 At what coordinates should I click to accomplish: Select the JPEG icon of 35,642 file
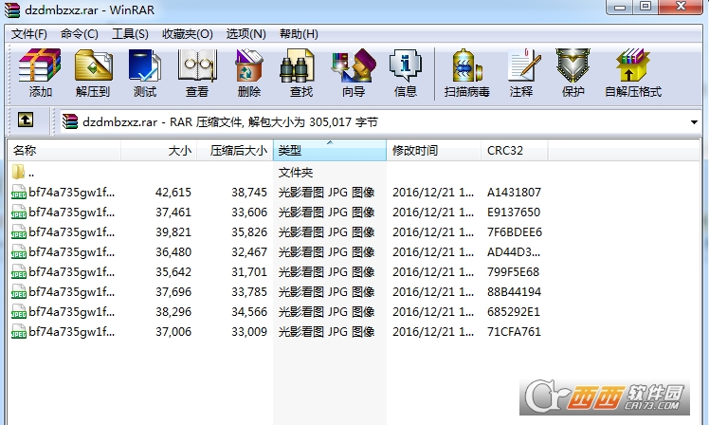click(19, 272)
